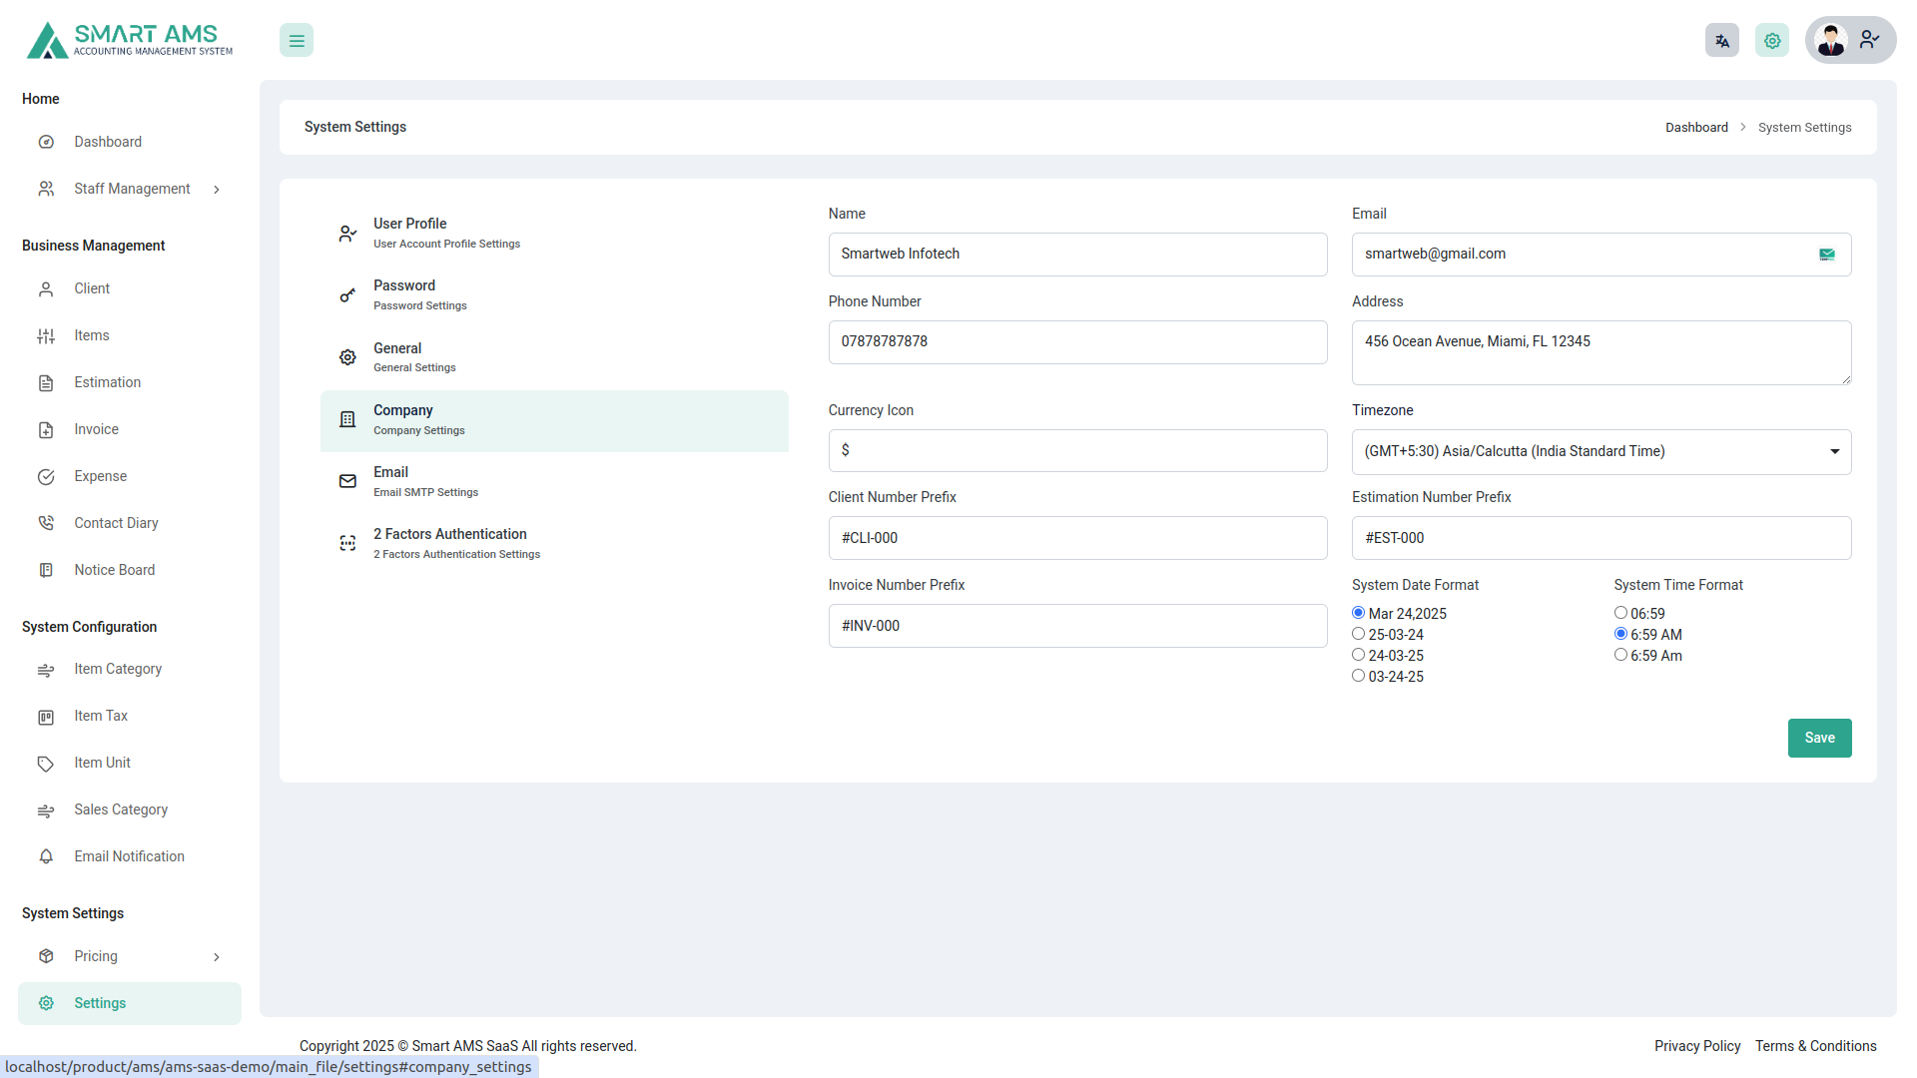Select the 06:59 time format
1917x1078 pixels.
pos(1620,612)
